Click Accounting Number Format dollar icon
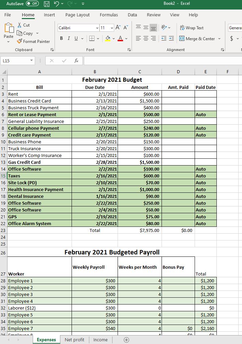The width and height of the screenshot is (242, 344). [231, 38]
